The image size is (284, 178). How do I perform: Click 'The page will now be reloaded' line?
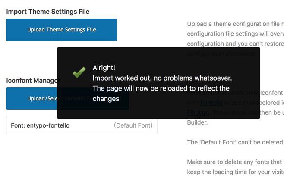pyautogui.click(x=161, y=88)
